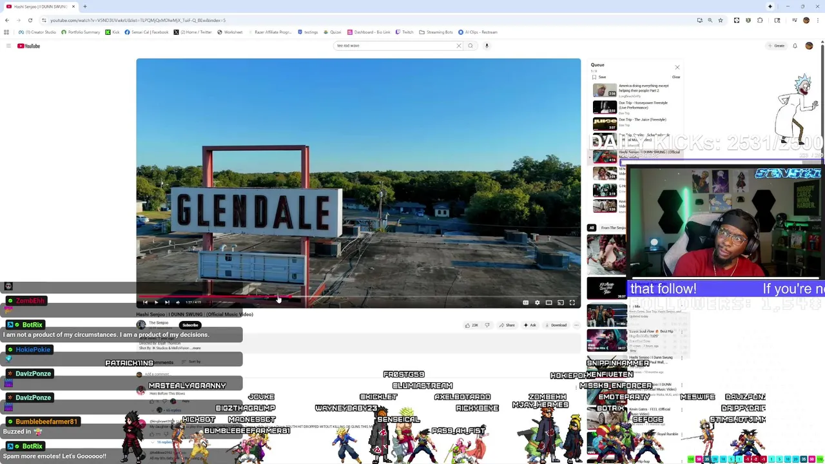Go to the YouTube home logo
This screenshot has height=464, width=825.
pos(29,46)
